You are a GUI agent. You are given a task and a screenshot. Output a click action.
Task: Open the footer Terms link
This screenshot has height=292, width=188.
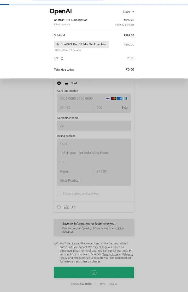point(102,284)
